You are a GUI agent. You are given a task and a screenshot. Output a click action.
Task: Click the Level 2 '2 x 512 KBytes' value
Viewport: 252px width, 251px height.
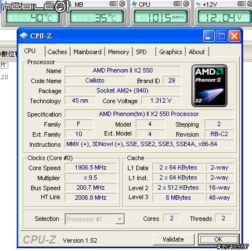click(179, 187)
